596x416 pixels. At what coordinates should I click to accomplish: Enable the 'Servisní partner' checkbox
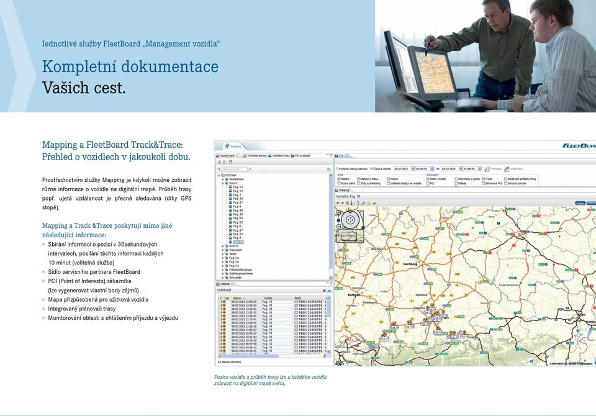click(x=505, y=183)
